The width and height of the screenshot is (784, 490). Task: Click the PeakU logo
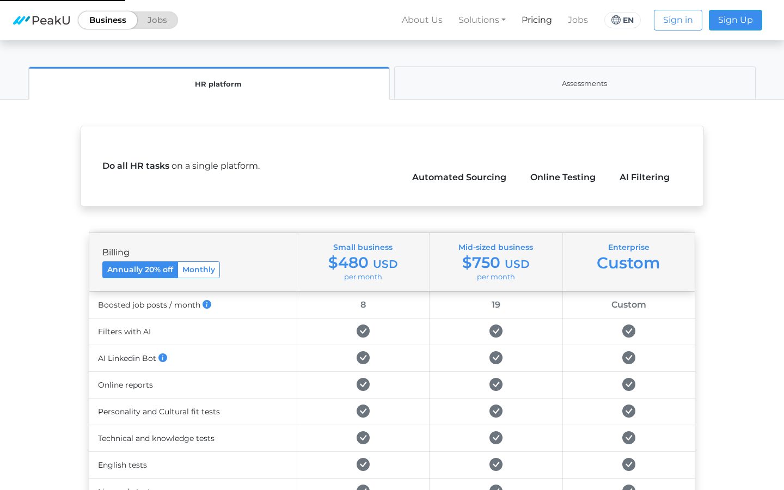click(41, 20)
